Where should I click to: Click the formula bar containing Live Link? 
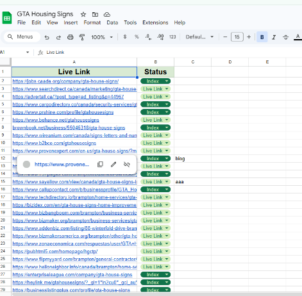coord(173,53)
